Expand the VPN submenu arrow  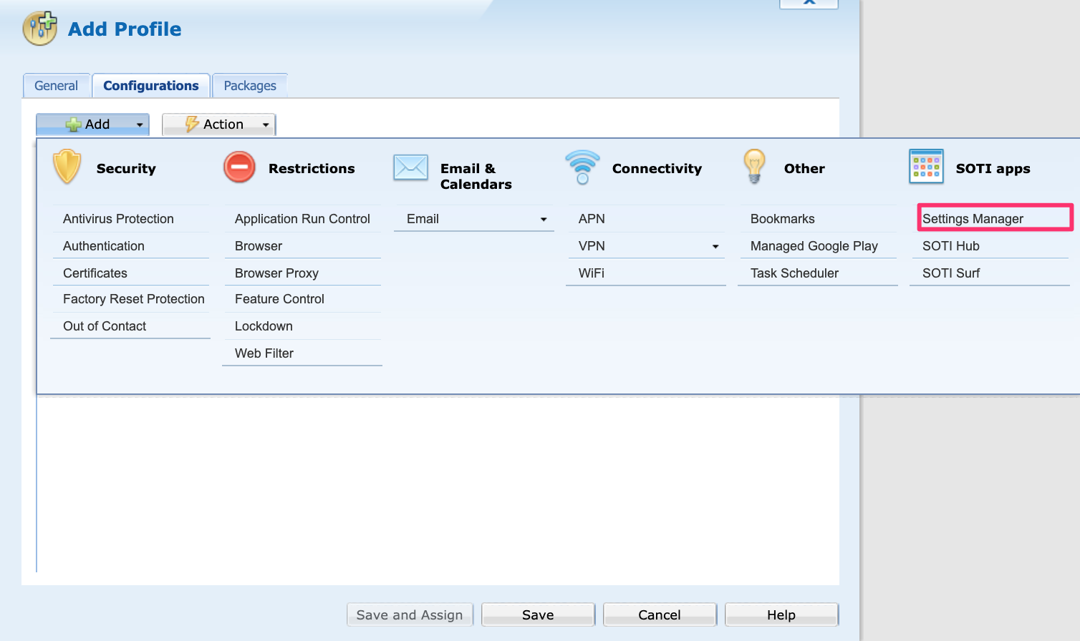tap(715, 247)
